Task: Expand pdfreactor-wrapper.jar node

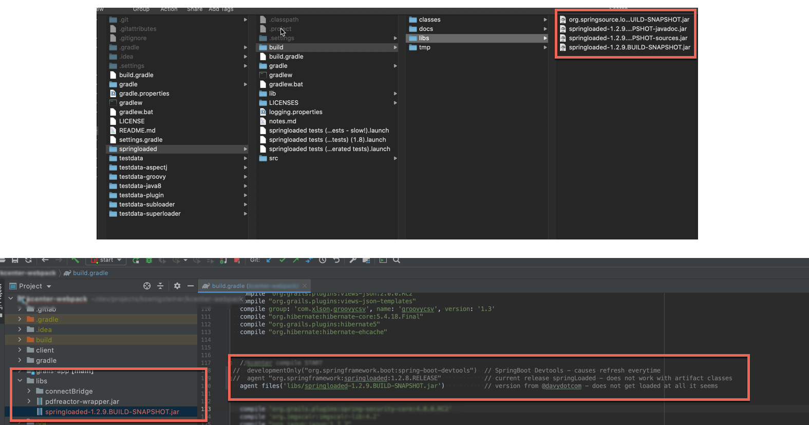Action: [29, 401]
